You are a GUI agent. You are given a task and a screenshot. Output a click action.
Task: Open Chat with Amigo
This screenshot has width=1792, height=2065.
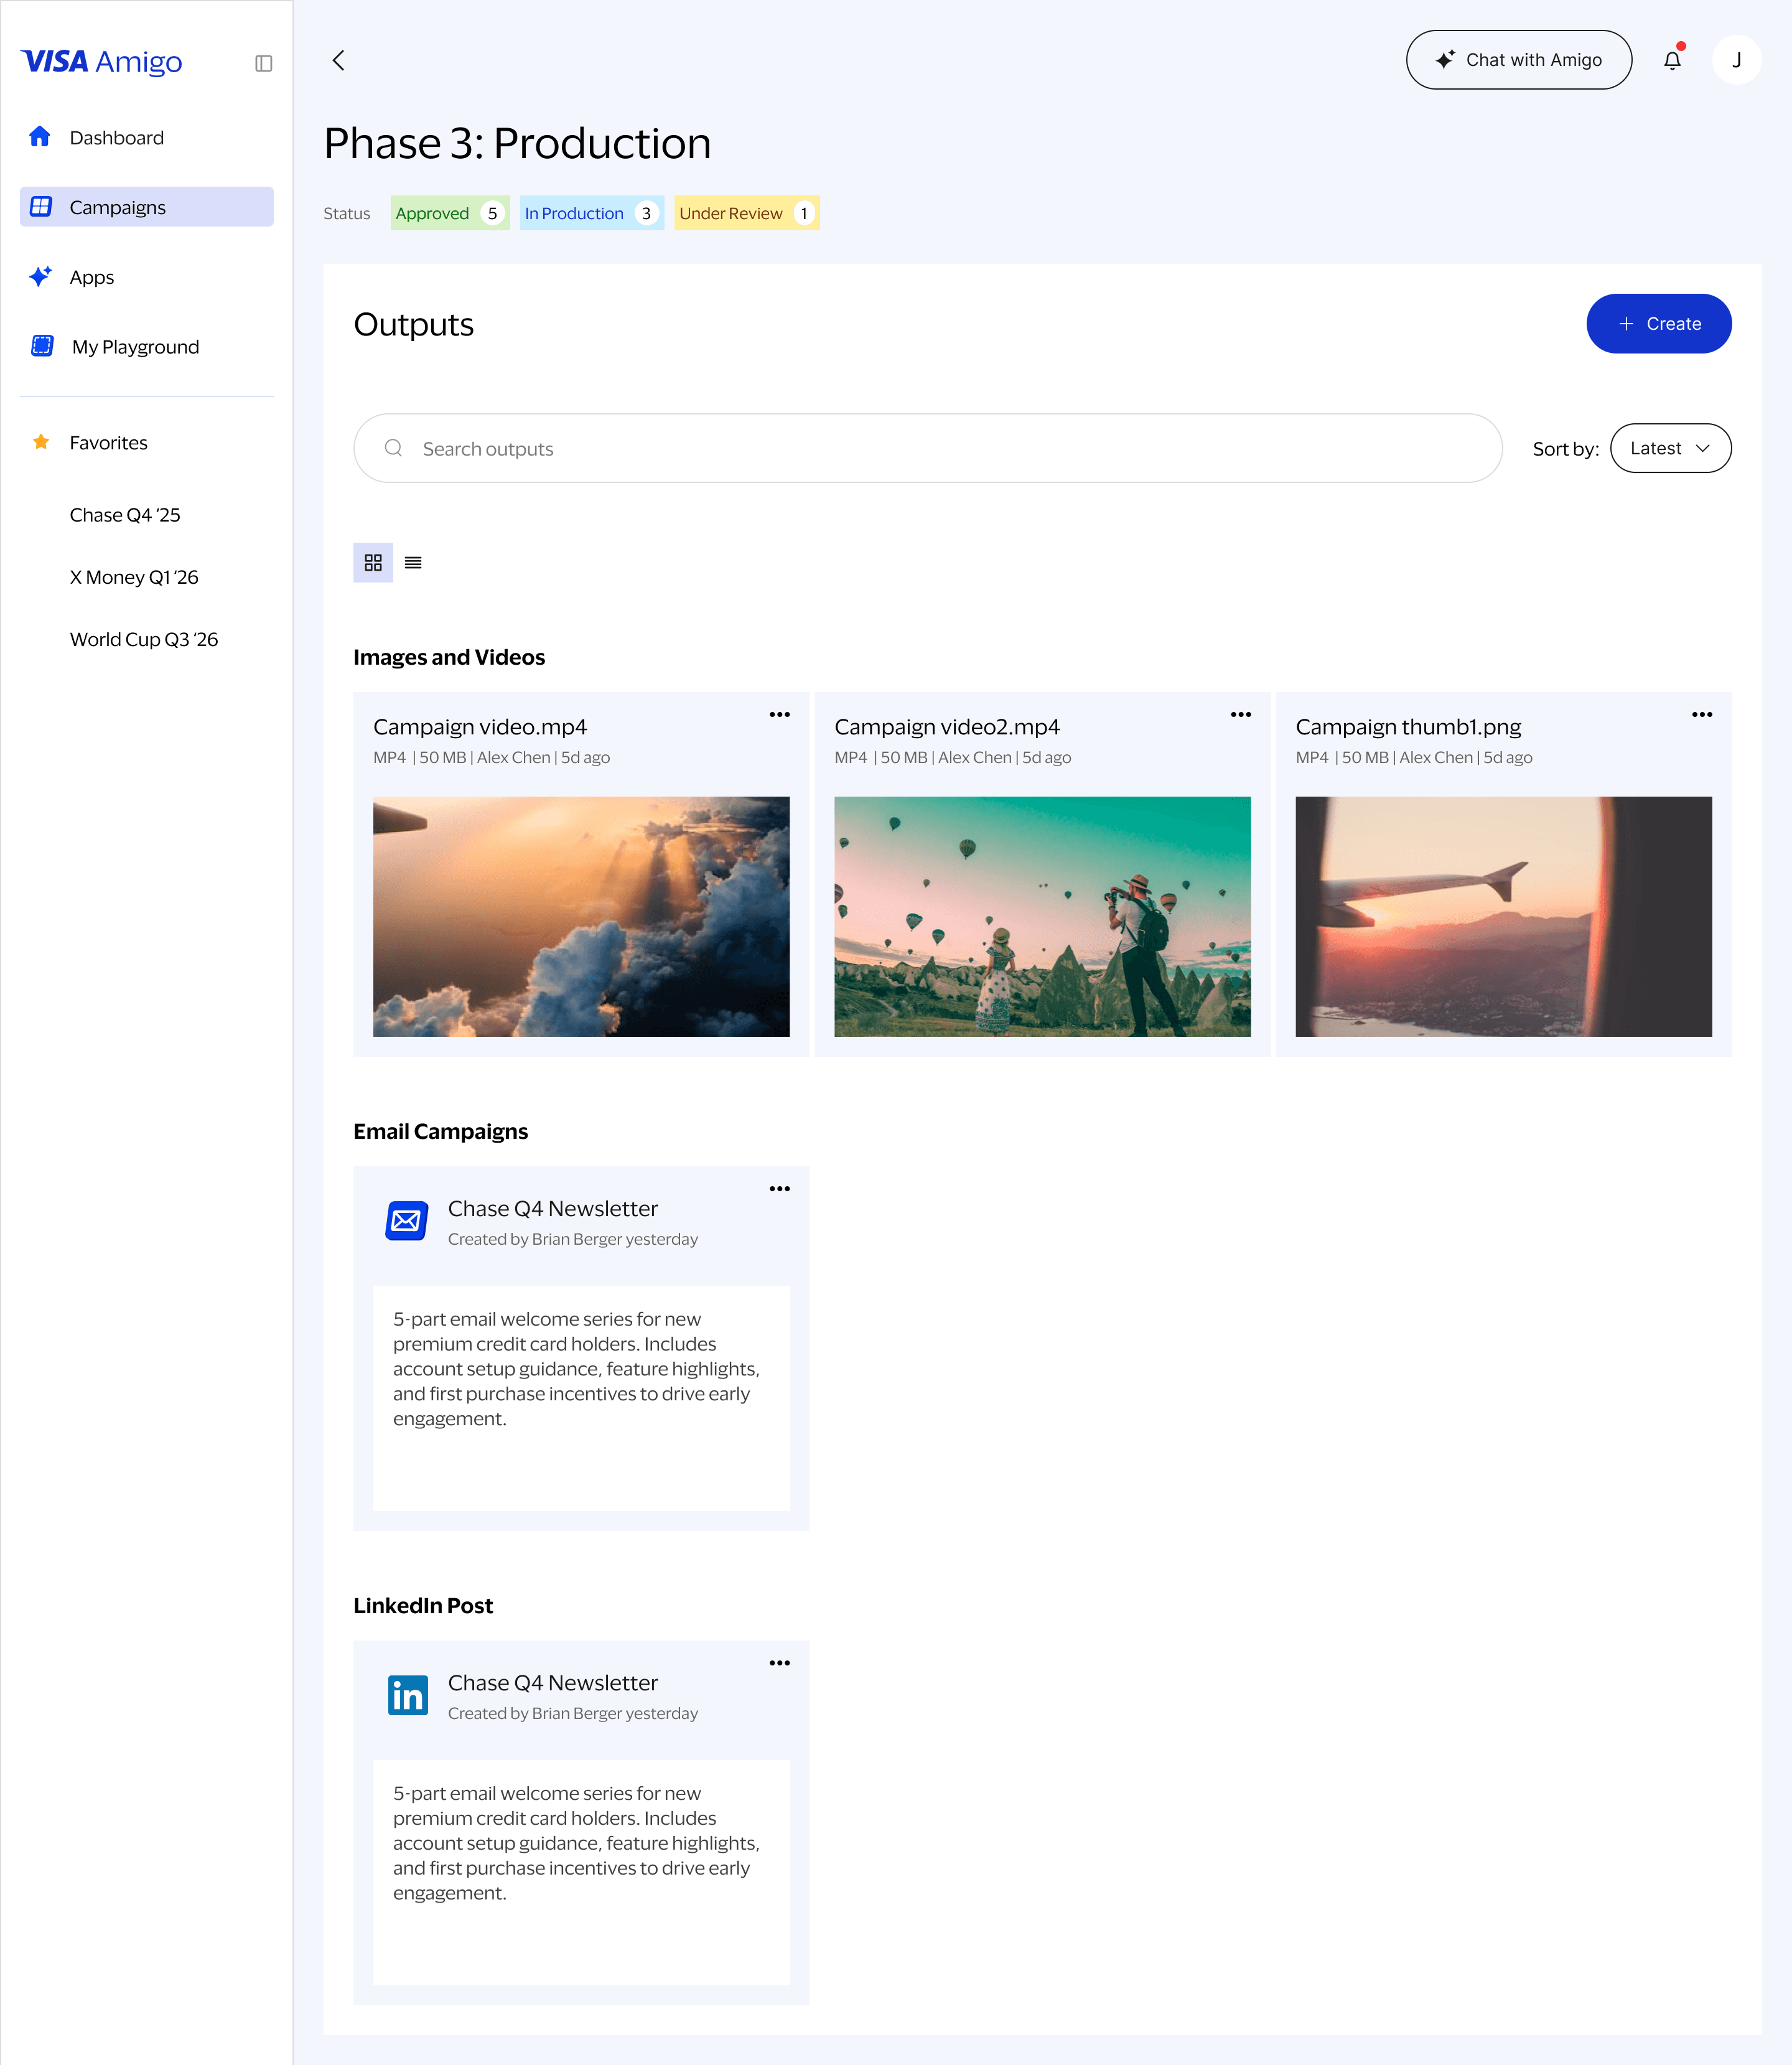tap(1518, 60)
